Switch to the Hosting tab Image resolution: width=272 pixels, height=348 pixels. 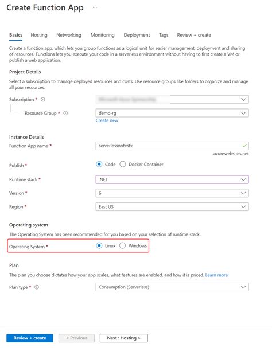[x=39, y=35]
